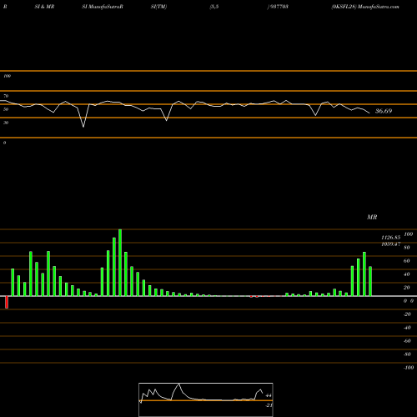Click the RSI axis label 50
Viewport: 417px width, 417px height.
click(x=6, y=109)
